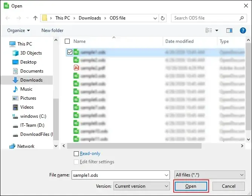The height and width of the screenshot is (196, 252).
Task: Open Network in navigation pane
Action: (22, 146)
